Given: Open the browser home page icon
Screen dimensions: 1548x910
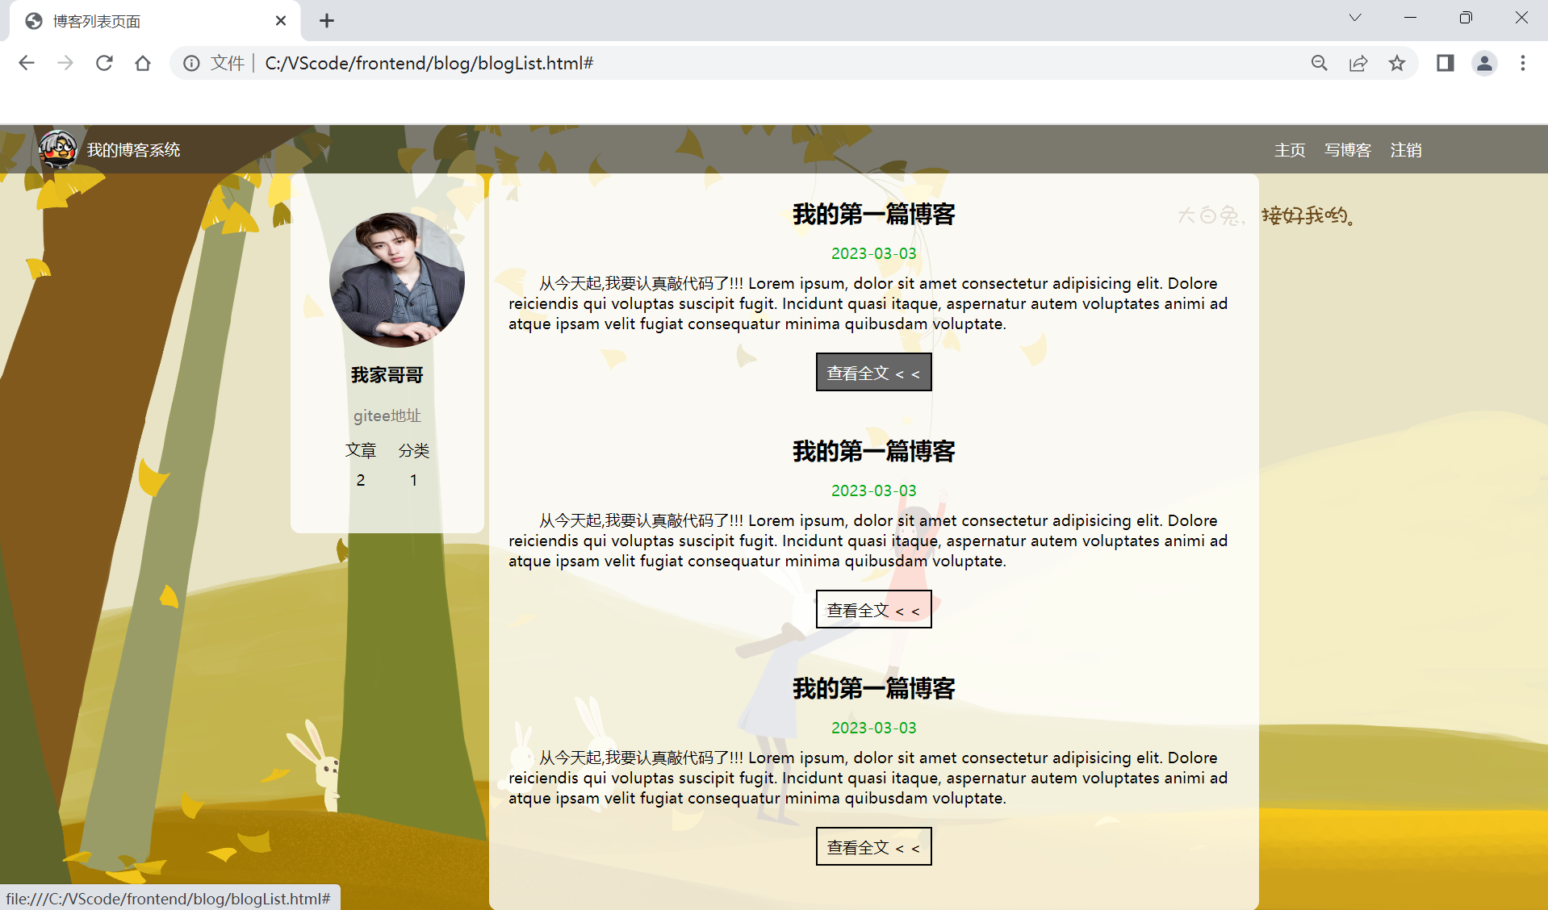Looking at the screenshot, I should coord(143,63).
